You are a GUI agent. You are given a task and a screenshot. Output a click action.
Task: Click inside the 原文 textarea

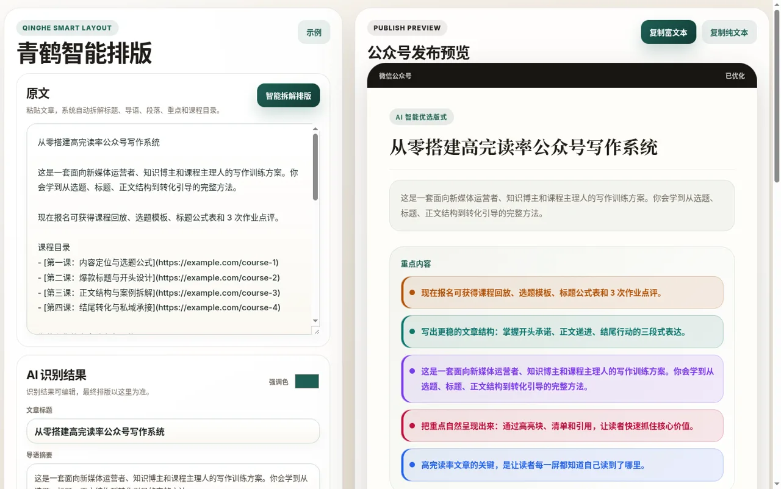tap(168, 229)
